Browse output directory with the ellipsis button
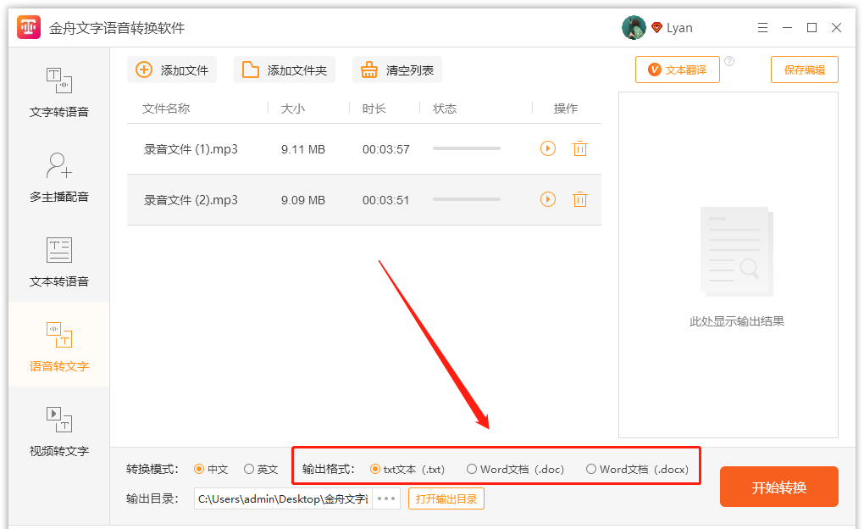Image resolution: width=864 pixels, height=529 pixels. 386,498
